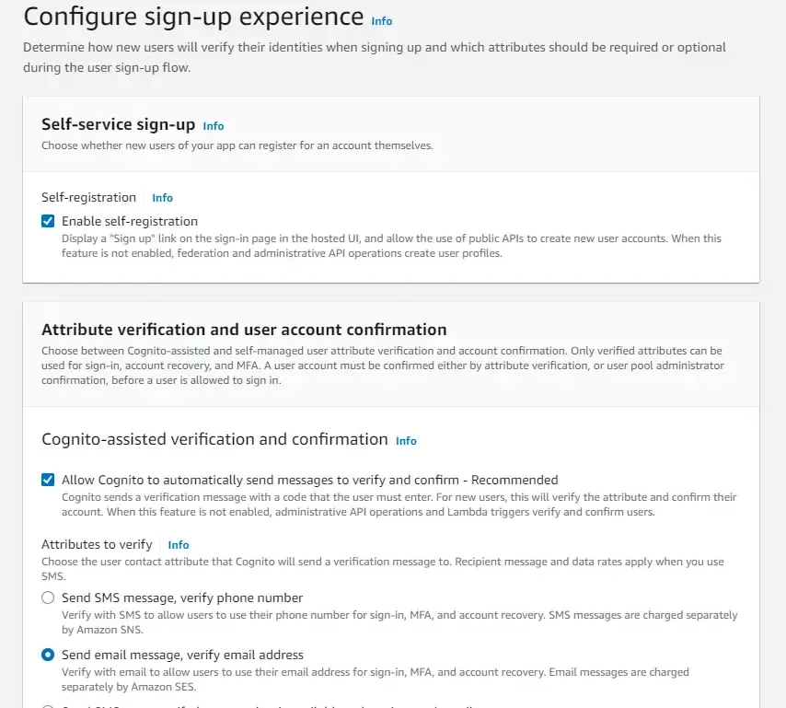Click Info next to Self-registration label
This screenshot has width=786, height=708.
[x=162, y=197]
